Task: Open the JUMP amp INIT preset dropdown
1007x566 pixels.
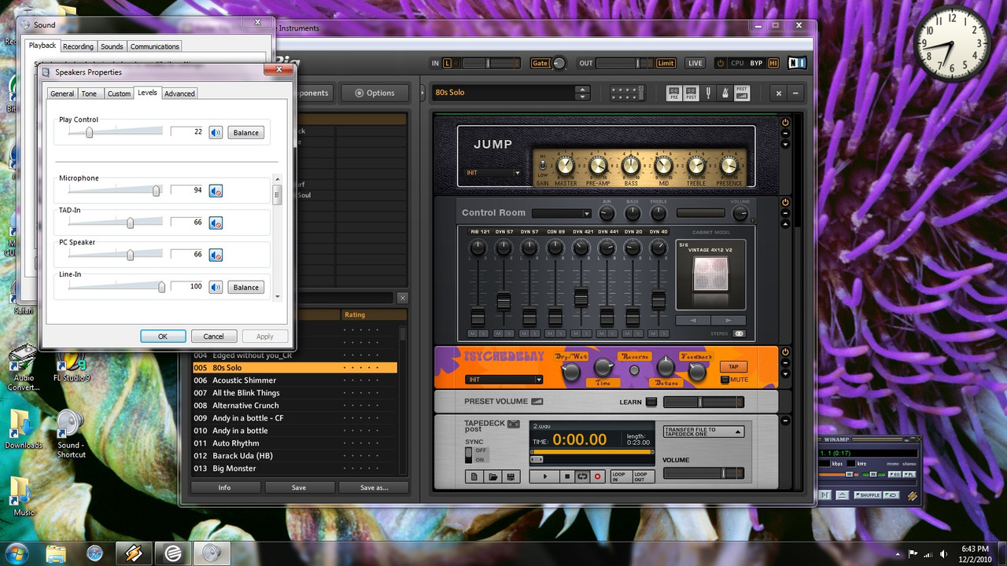Action: [492, 173]
